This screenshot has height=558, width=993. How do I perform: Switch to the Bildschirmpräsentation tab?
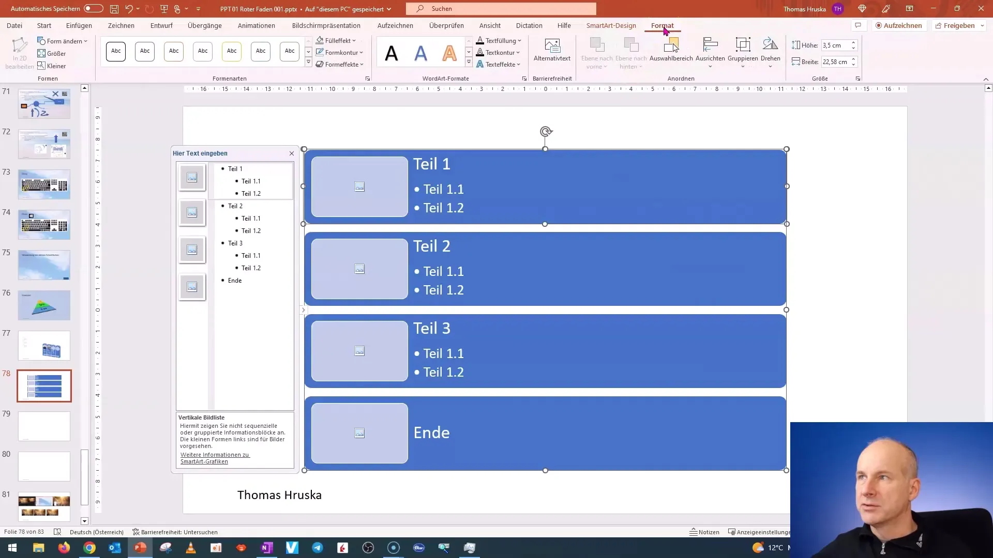coord(326,25)
